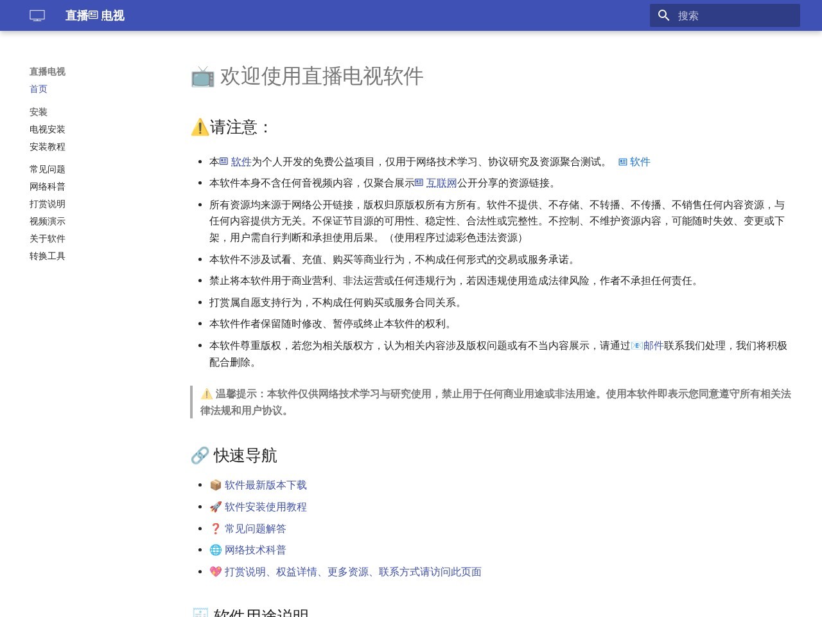Click the magnifier search icon
822x617 pixels.
coord(664,15)
